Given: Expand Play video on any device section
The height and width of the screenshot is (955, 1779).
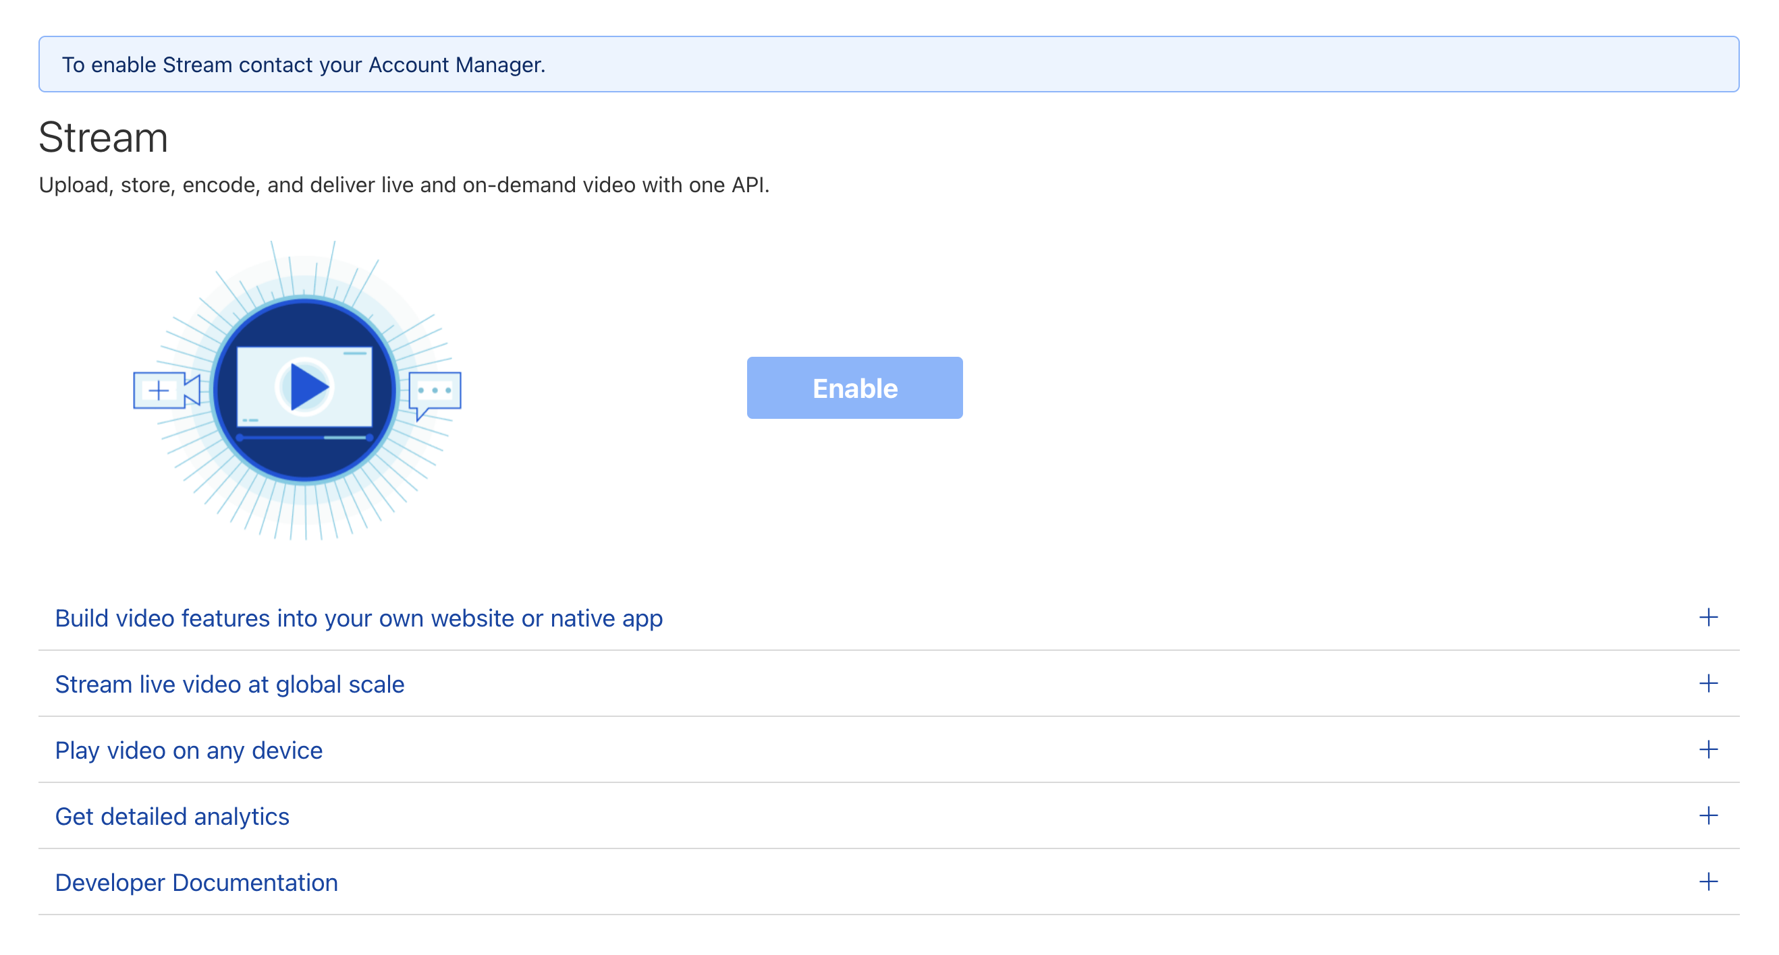Looking at the screenshot, I should pos(188,750).
